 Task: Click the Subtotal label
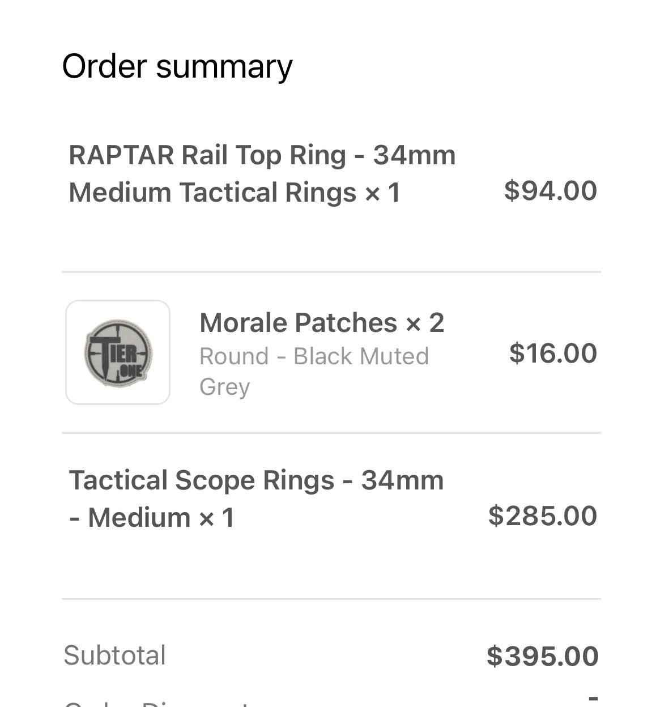[x=114, y=655]
